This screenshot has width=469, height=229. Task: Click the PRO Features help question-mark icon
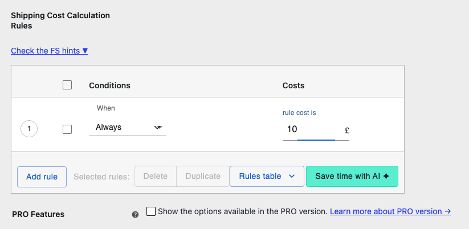[135, 214]
